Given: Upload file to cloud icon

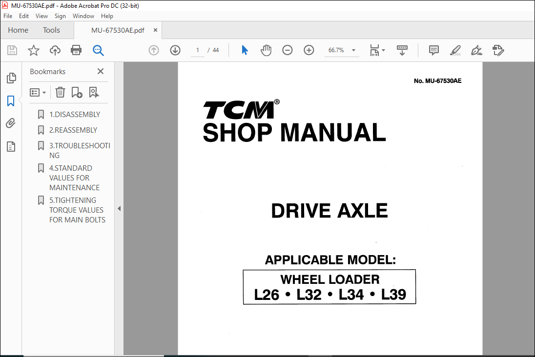Looking at the screenshot, I should (x=55, y=50).
